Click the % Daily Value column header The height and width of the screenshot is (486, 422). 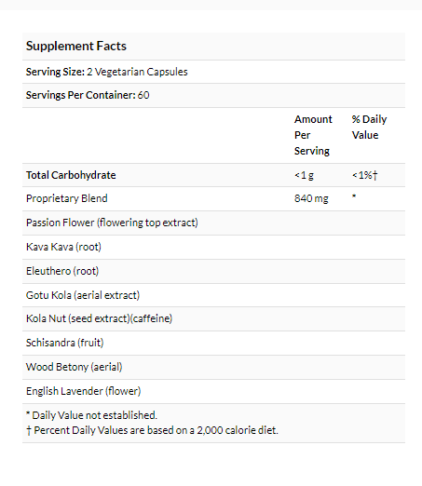(x=369, y=127)
